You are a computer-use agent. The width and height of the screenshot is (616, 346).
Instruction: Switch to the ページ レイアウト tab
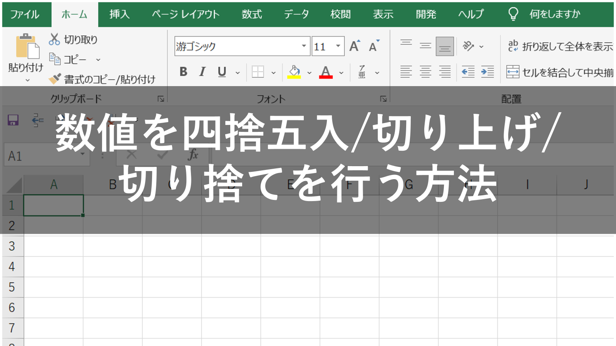[186, 14]
